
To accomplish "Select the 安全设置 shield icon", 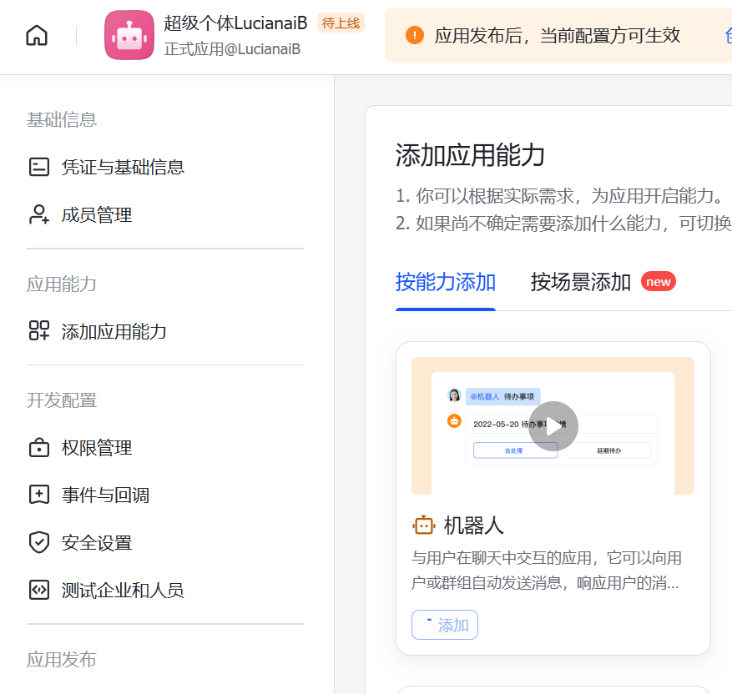I will [39, 543].
